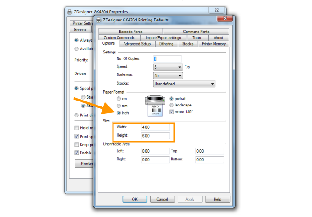Click the Right unprintable area field
This screenshot has height=217, width=312.
pyautogui.click(x=156, y=159)
